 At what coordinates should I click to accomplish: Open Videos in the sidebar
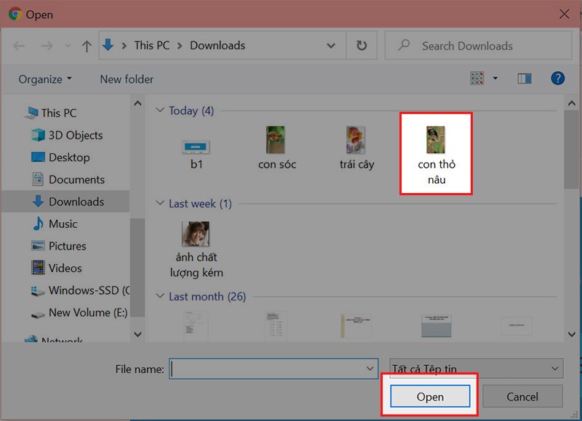(x=57, y=268)
